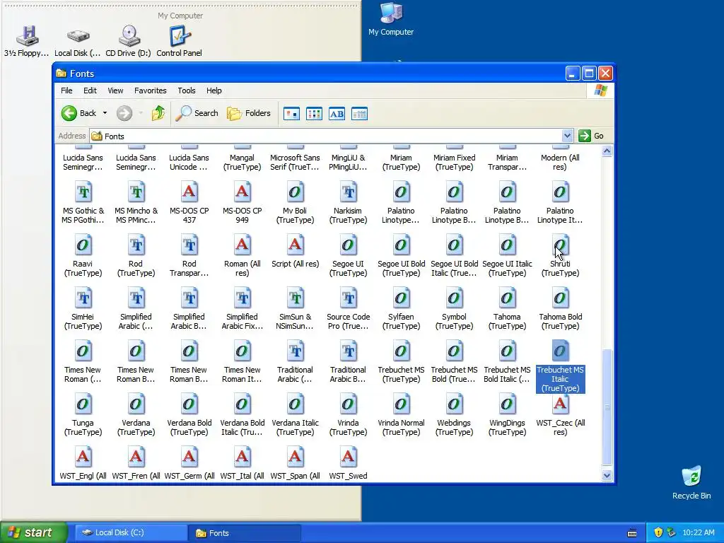Click the vertical scrollbar thumb
Image resolution: width=724 pixels, height=543 pixels.
(x=607, y=407)
